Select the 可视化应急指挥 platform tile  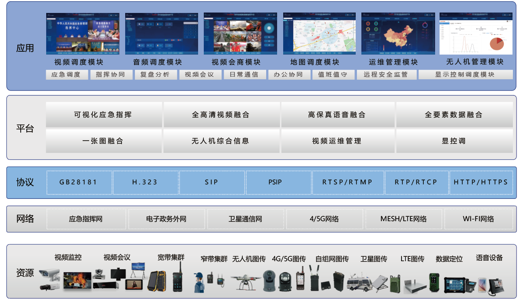pyautogui.click(x=104, y=115)
